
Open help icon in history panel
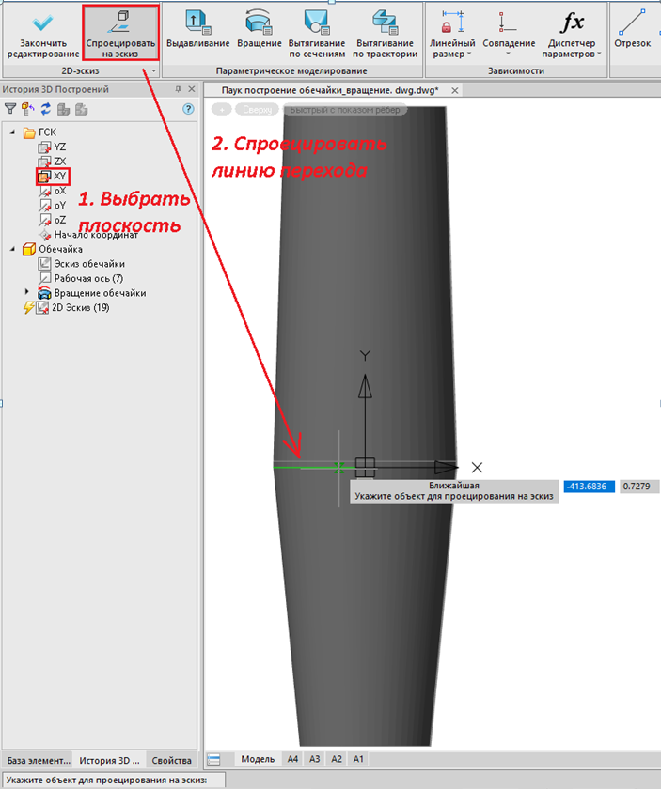coord(187,109)
